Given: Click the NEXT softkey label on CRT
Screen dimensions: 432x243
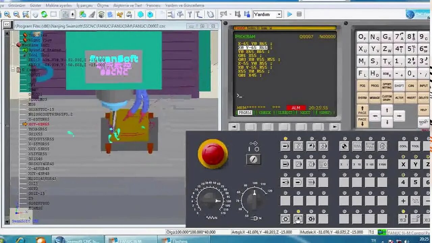Looking at the screenshot, I should tap(305, 113).
